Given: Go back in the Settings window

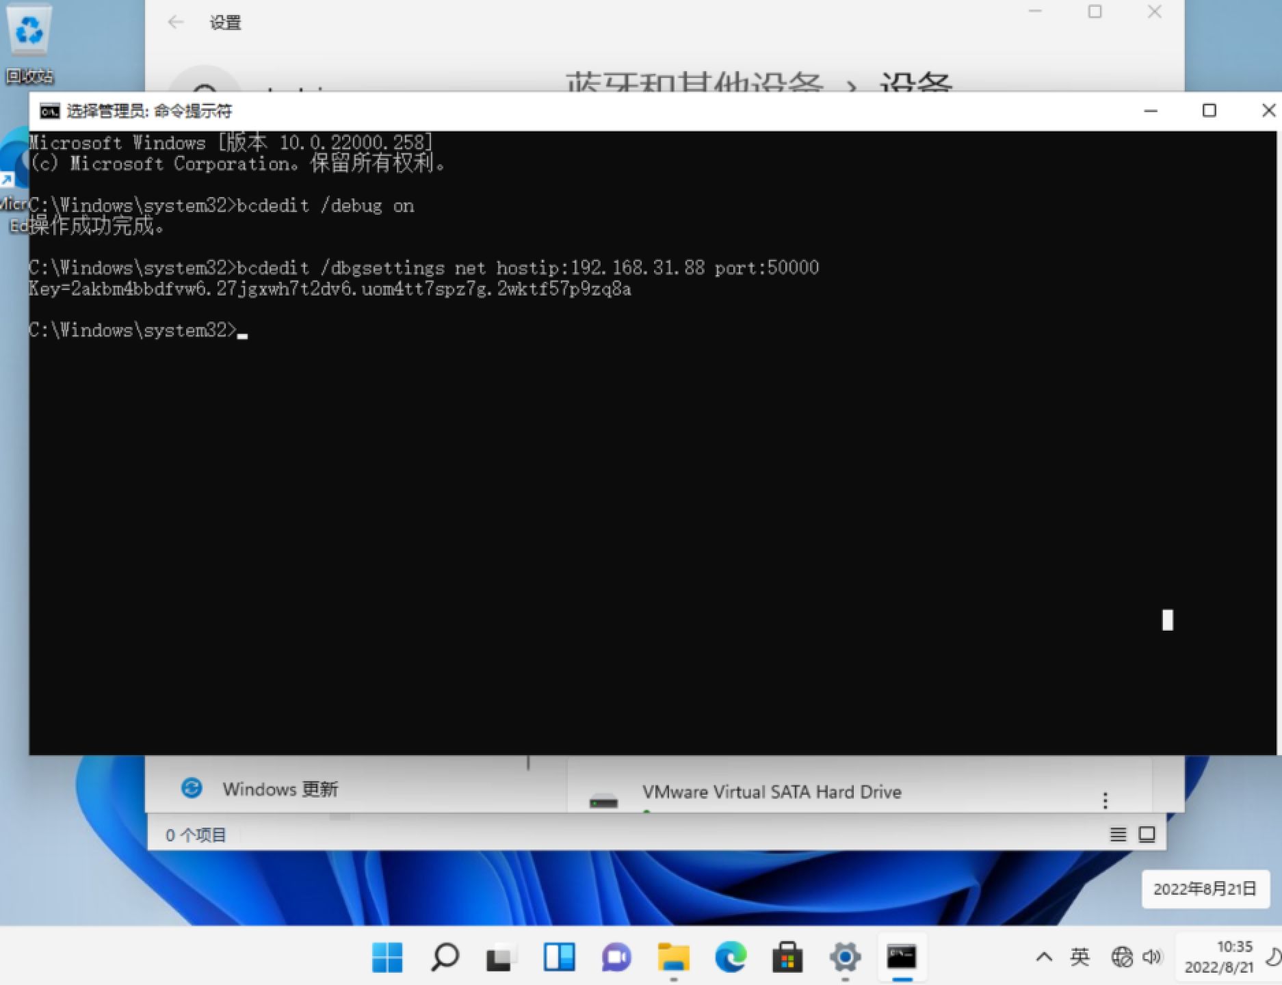Looking at the screenshot, I should 176,23.
